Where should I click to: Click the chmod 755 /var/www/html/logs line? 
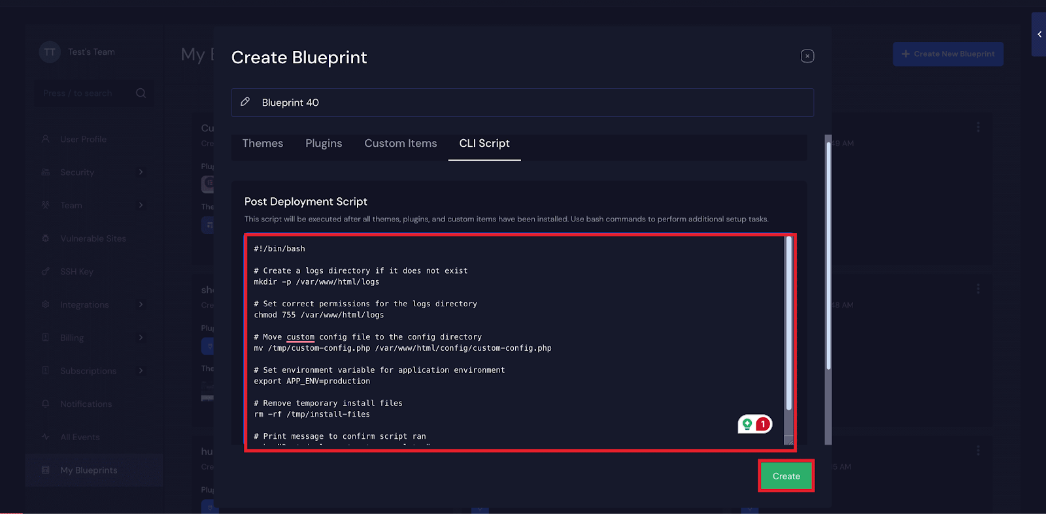319,315
